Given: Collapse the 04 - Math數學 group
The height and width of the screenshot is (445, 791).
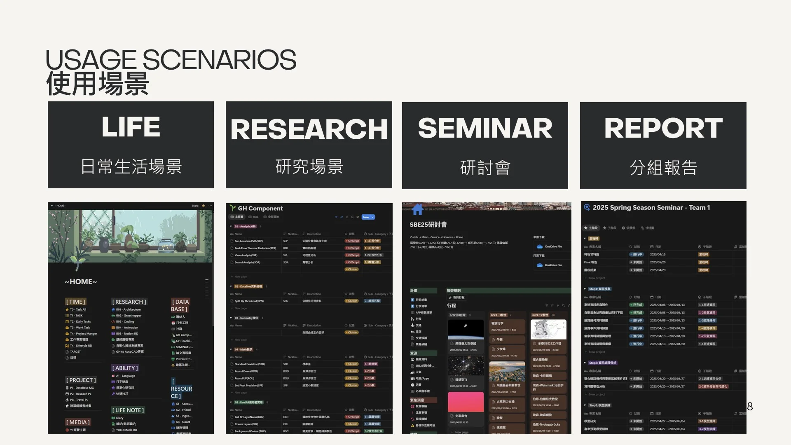Looking at the screenshot, I should point(231,349).
